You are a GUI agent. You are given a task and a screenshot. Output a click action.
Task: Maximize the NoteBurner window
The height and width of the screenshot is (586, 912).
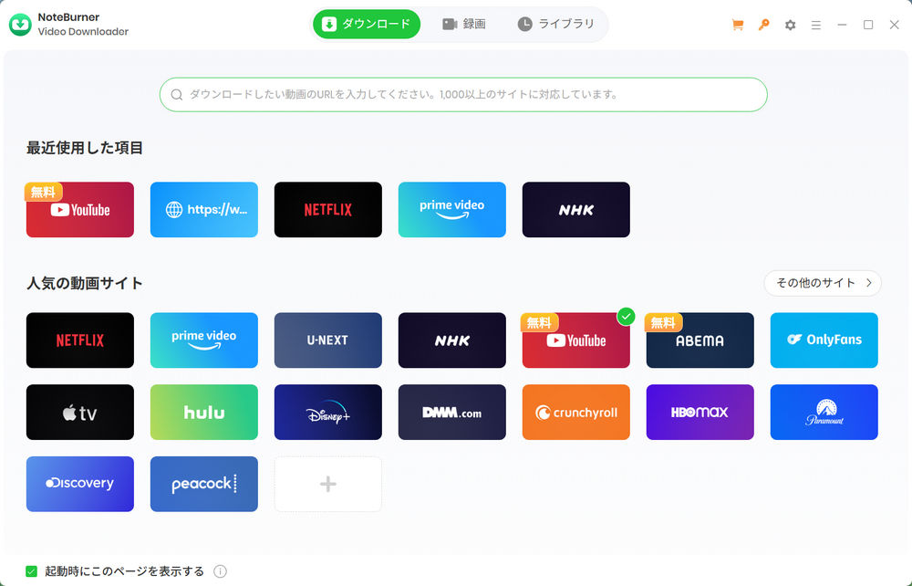[868, 25]
